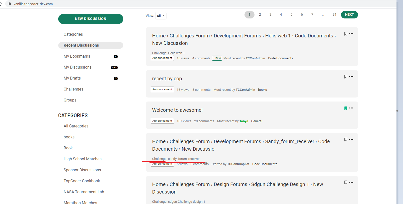Open Code Documents tag in Sandy_forum_receiver row
This screenshot has height=204, width=403.
265,164
